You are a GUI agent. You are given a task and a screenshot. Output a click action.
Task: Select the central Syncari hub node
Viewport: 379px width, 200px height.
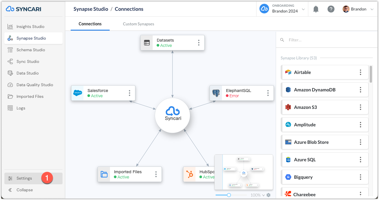(x=172, y=115)
